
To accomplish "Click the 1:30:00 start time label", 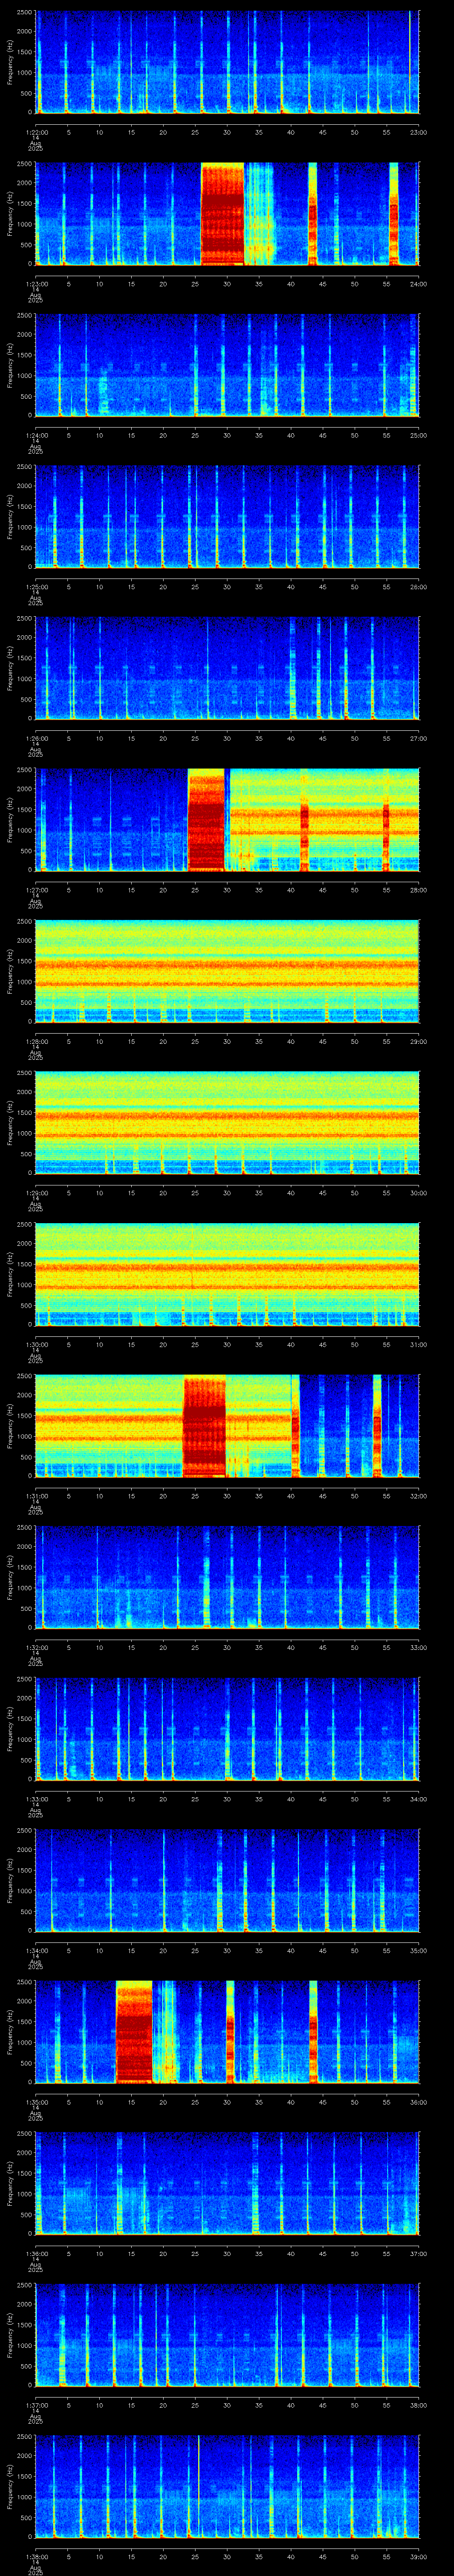I will (x=36, y=1345).
